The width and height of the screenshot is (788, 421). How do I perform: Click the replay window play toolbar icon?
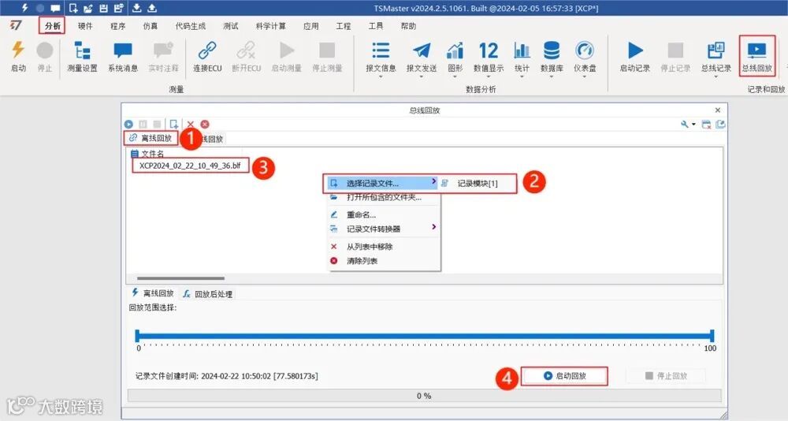pos(128,125)
